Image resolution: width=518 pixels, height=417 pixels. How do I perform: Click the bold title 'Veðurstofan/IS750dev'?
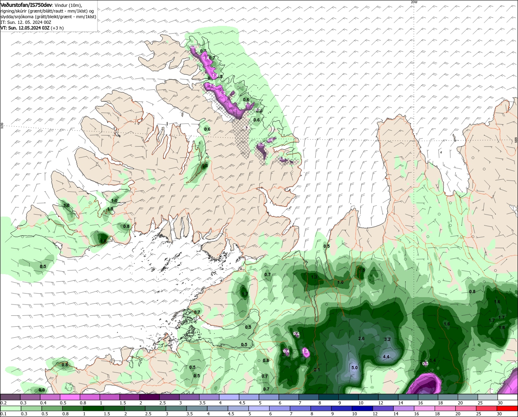pos(26,5)
